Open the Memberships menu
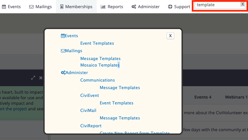This screenshot has width=248, height=140. point(76,7)
